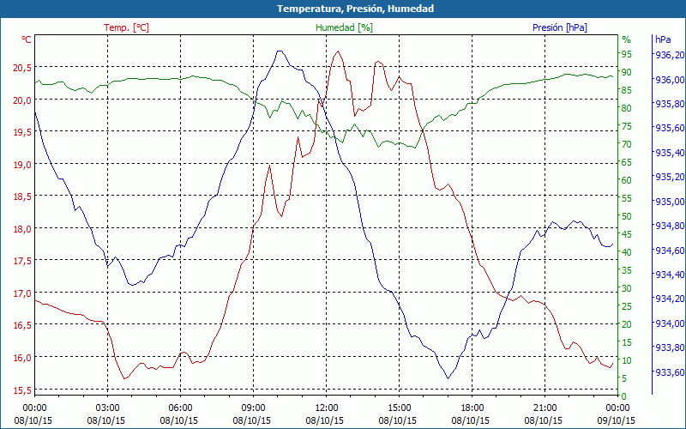Click the '934,20' pressure axis value
The width and height of the screenshot is (686, 429).
pyautogui.click(x=668, y=299)
